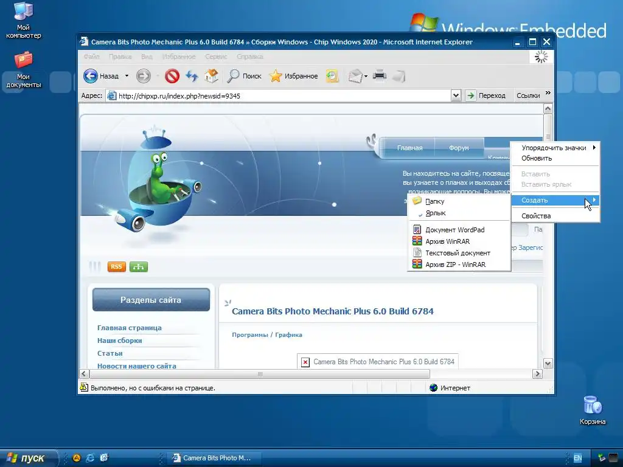
Task: Select Обновить in context menu
Action: coord(555,158)
